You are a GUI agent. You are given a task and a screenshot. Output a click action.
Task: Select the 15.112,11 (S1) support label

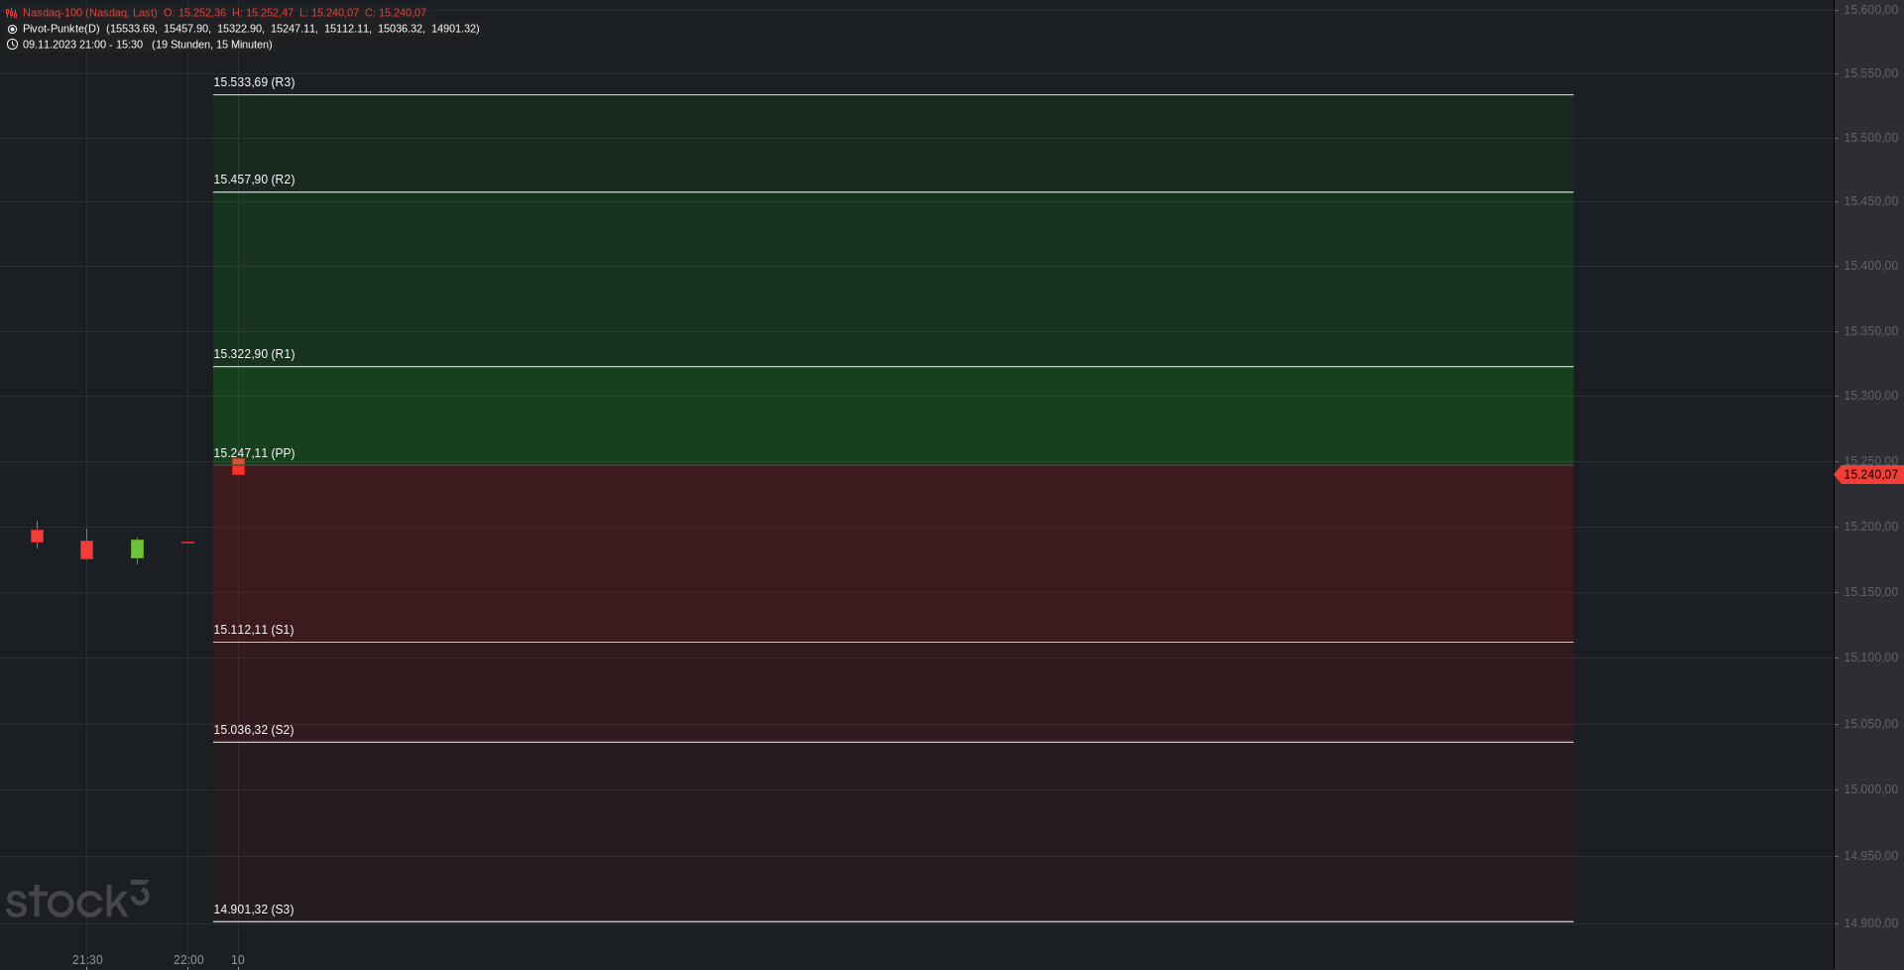click(254, 630)
